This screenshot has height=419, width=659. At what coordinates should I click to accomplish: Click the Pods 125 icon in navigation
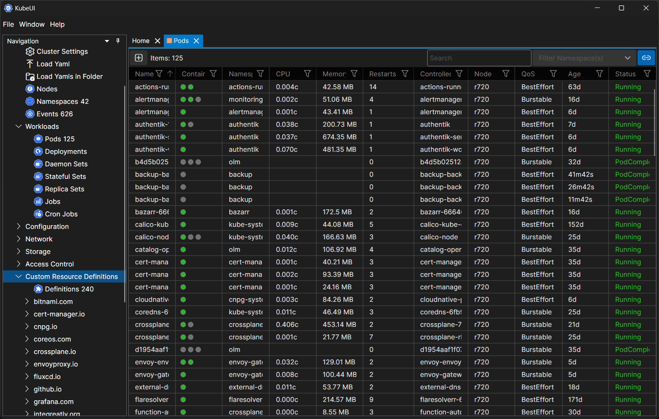click(x=38, y=139)
